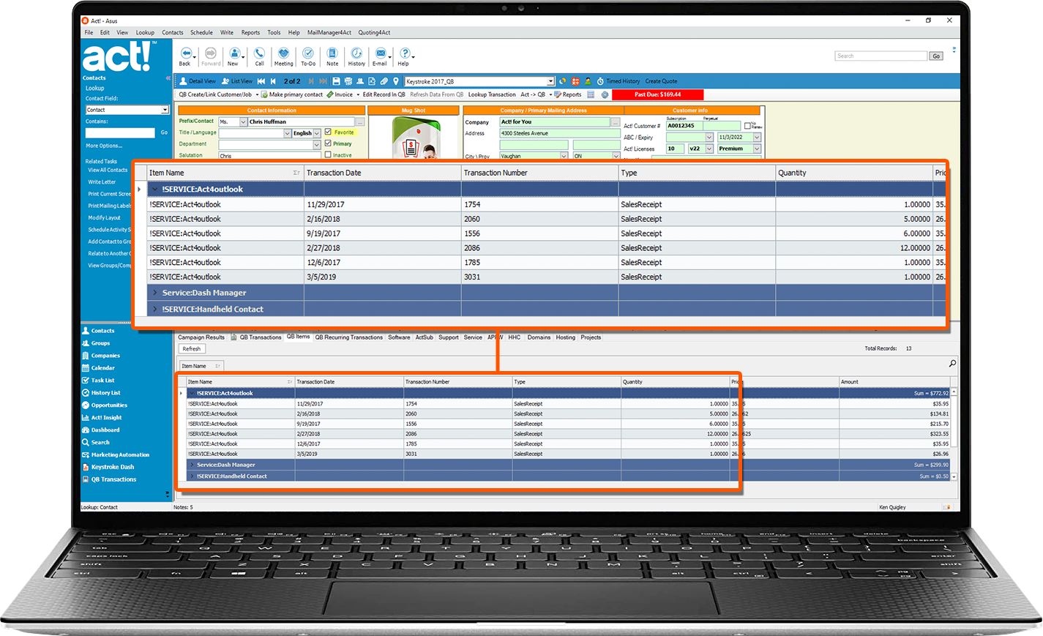Click the E-mail envelope icon
Screen dimensions: 1043x636
point(381,53)
